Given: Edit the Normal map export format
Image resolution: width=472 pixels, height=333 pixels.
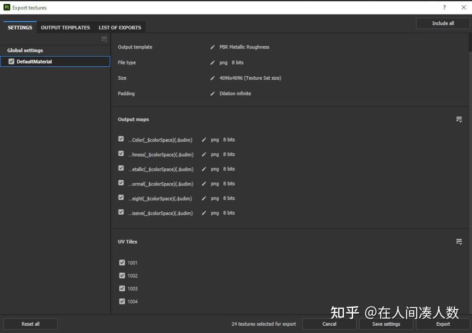Looking at the screenshot, I should pyautogui.click(x=204, y=183).
